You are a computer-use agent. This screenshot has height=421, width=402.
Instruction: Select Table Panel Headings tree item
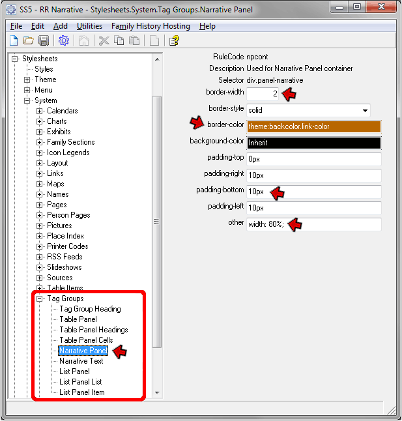94,330
